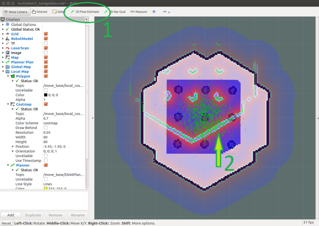Expand the RobotModel tree item
Image resolution: width=319 pixels, height=226 pixels.
(3, 38)
